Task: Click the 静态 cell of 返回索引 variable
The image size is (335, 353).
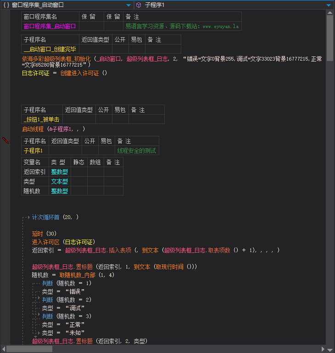Action: click(79, 172)
